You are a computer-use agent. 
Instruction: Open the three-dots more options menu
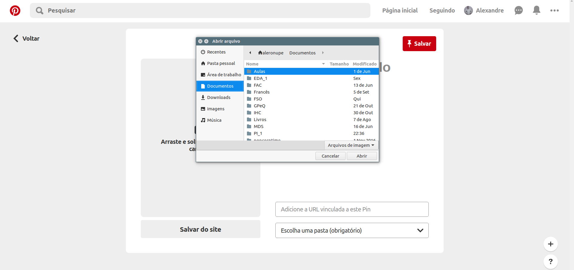[x=555, y=10]
